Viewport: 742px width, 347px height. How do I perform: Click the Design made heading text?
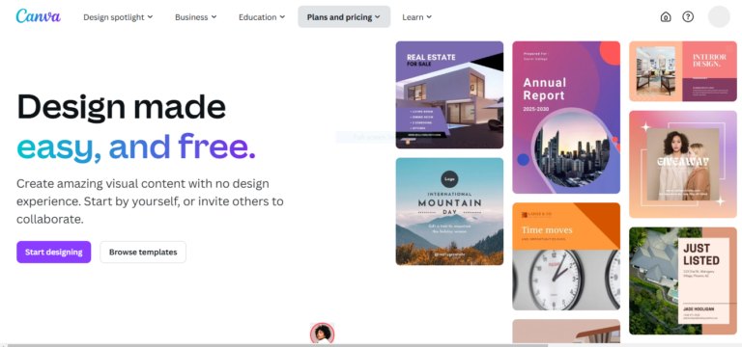tap(121, 107)
